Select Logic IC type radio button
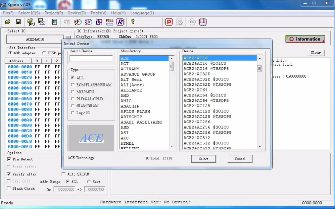 point(73,113)
